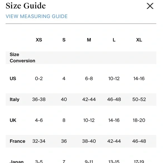Click the Italy row label
The height and width of the screenshot is (163, 163).
(x=14, y=99)
